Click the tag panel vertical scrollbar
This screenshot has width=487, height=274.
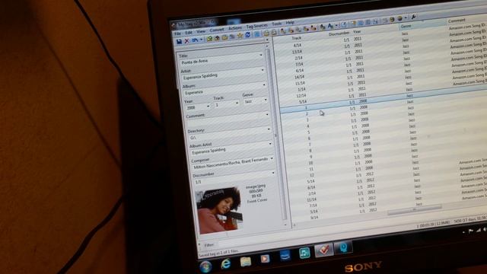276,135
